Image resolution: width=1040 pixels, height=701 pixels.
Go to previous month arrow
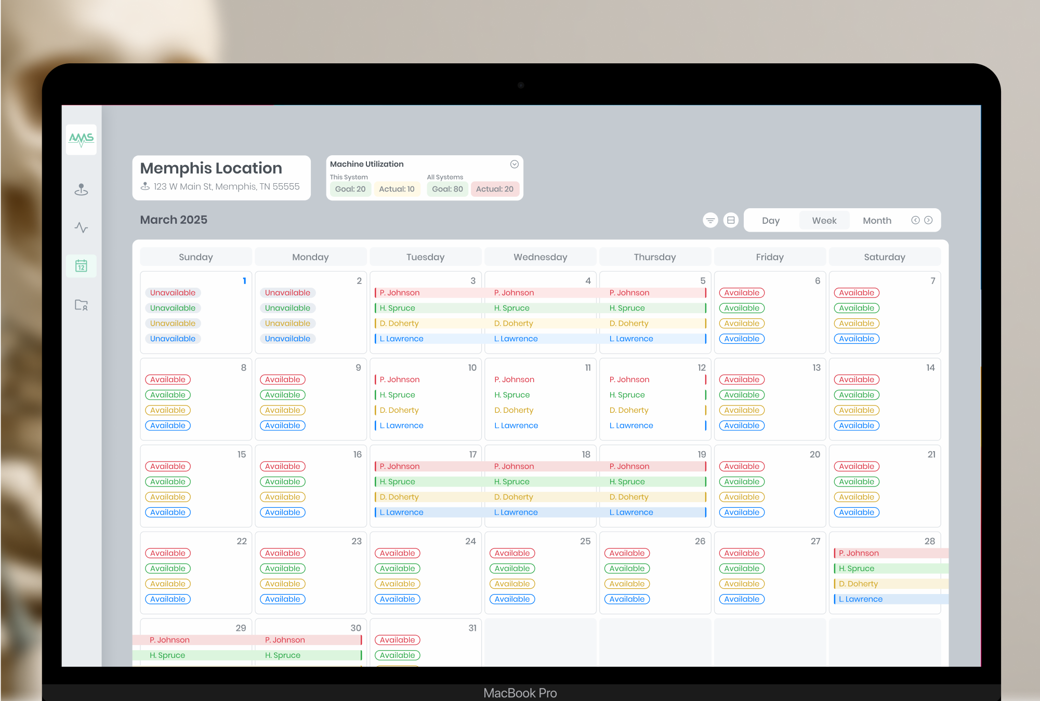click(915, 220)
